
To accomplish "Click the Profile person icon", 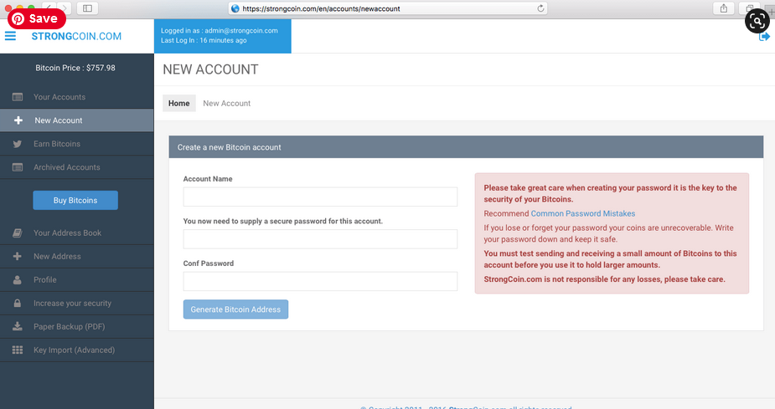I will click(18, 279).
